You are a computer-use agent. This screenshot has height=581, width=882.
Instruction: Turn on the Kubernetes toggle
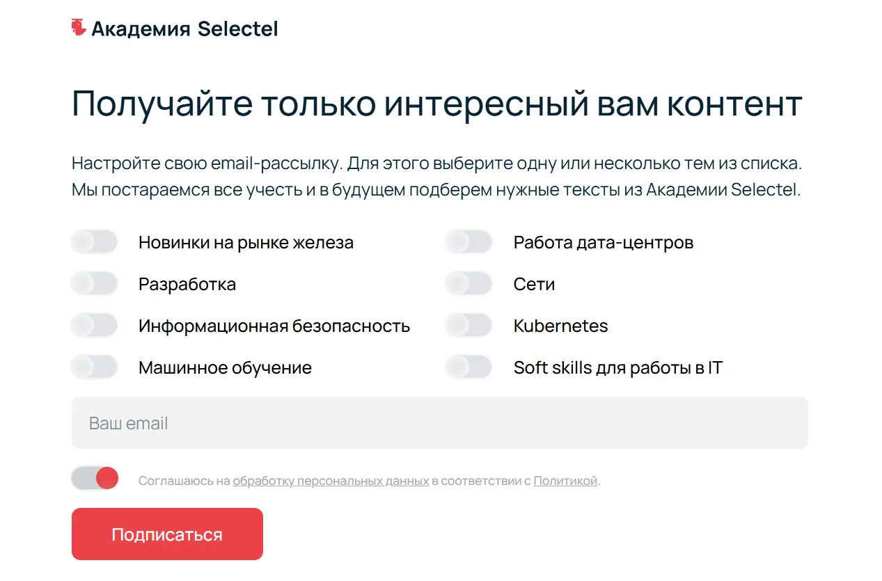pos(468,326)
